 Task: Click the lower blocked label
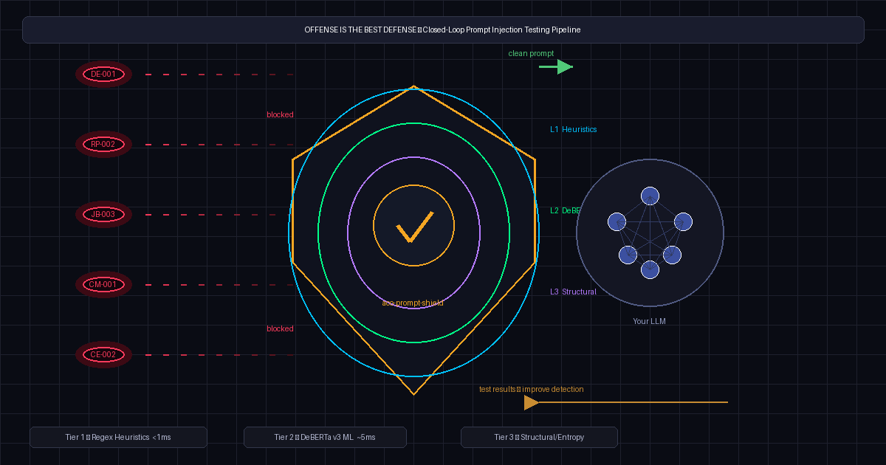(x=280, y=328)
